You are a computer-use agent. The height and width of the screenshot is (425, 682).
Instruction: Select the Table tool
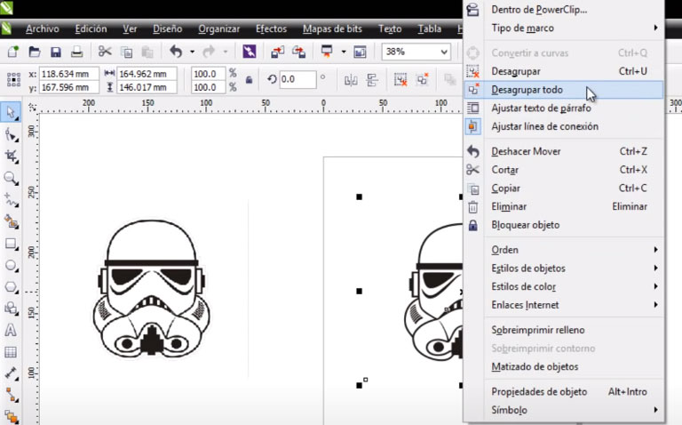click(11, 352)
